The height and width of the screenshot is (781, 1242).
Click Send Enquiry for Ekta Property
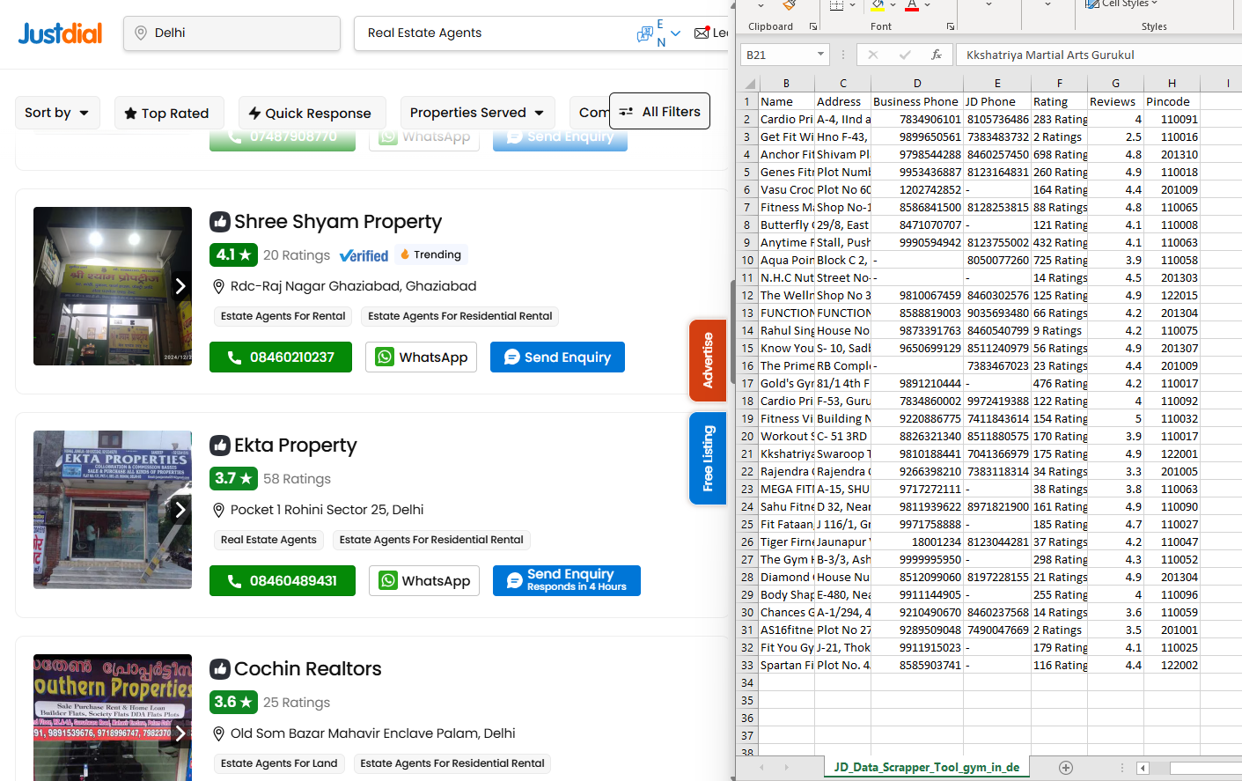pyautogui.click(x=566, y=581)
